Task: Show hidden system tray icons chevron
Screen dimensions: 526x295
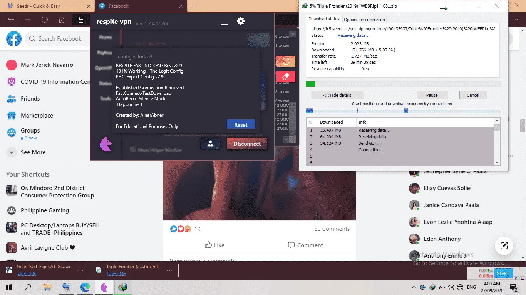Action: [414, 287]
